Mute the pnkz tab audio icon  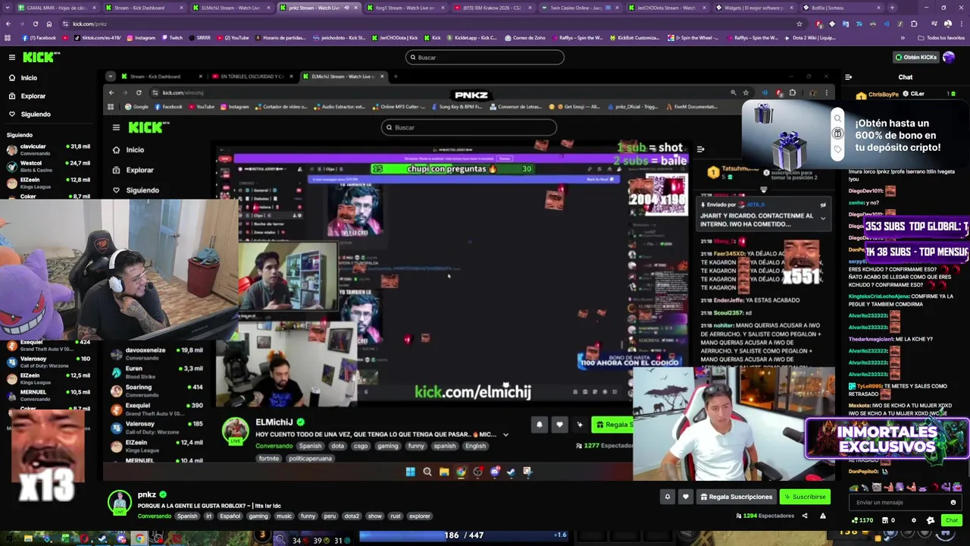click(x=346, y=8)
